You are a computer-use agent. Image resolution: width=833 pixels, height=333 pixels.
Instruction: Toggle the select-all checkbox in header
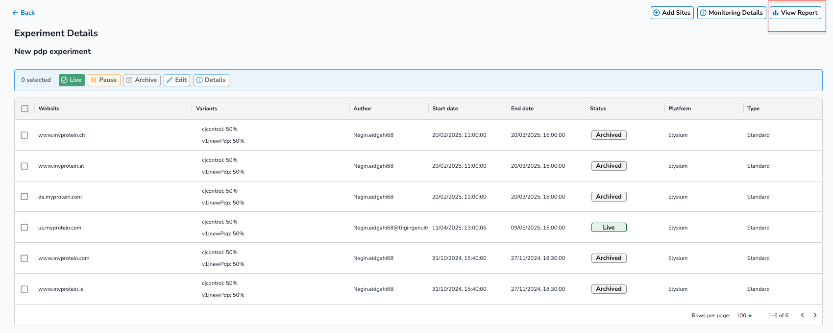[25, 109]
